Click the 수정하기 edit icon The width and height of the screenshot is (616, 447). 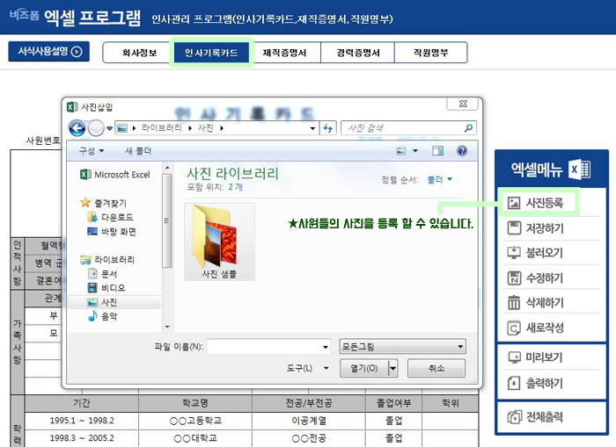point(514,278)
